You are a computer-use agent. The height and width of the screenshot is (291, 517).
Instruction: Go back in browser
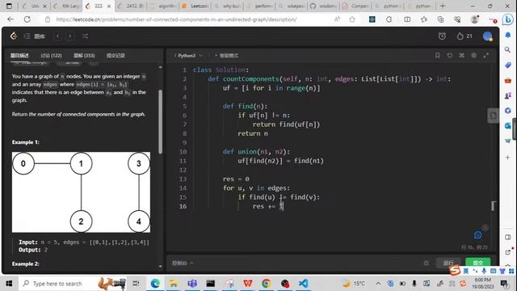pos(11,19)
